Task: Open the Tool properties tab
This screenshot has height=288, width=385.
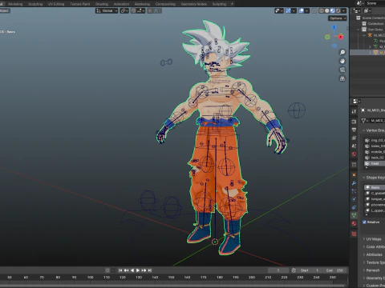Action: (x=354, y=111)
